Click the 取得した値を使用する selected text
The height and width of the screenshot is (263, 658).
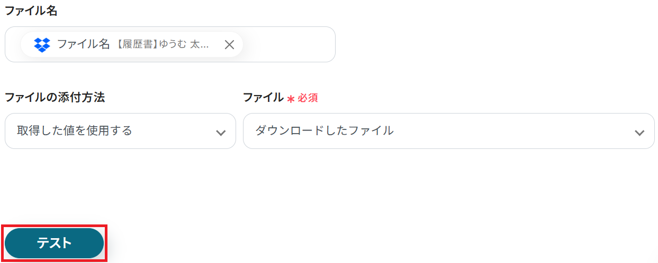[x=75, y=130]
